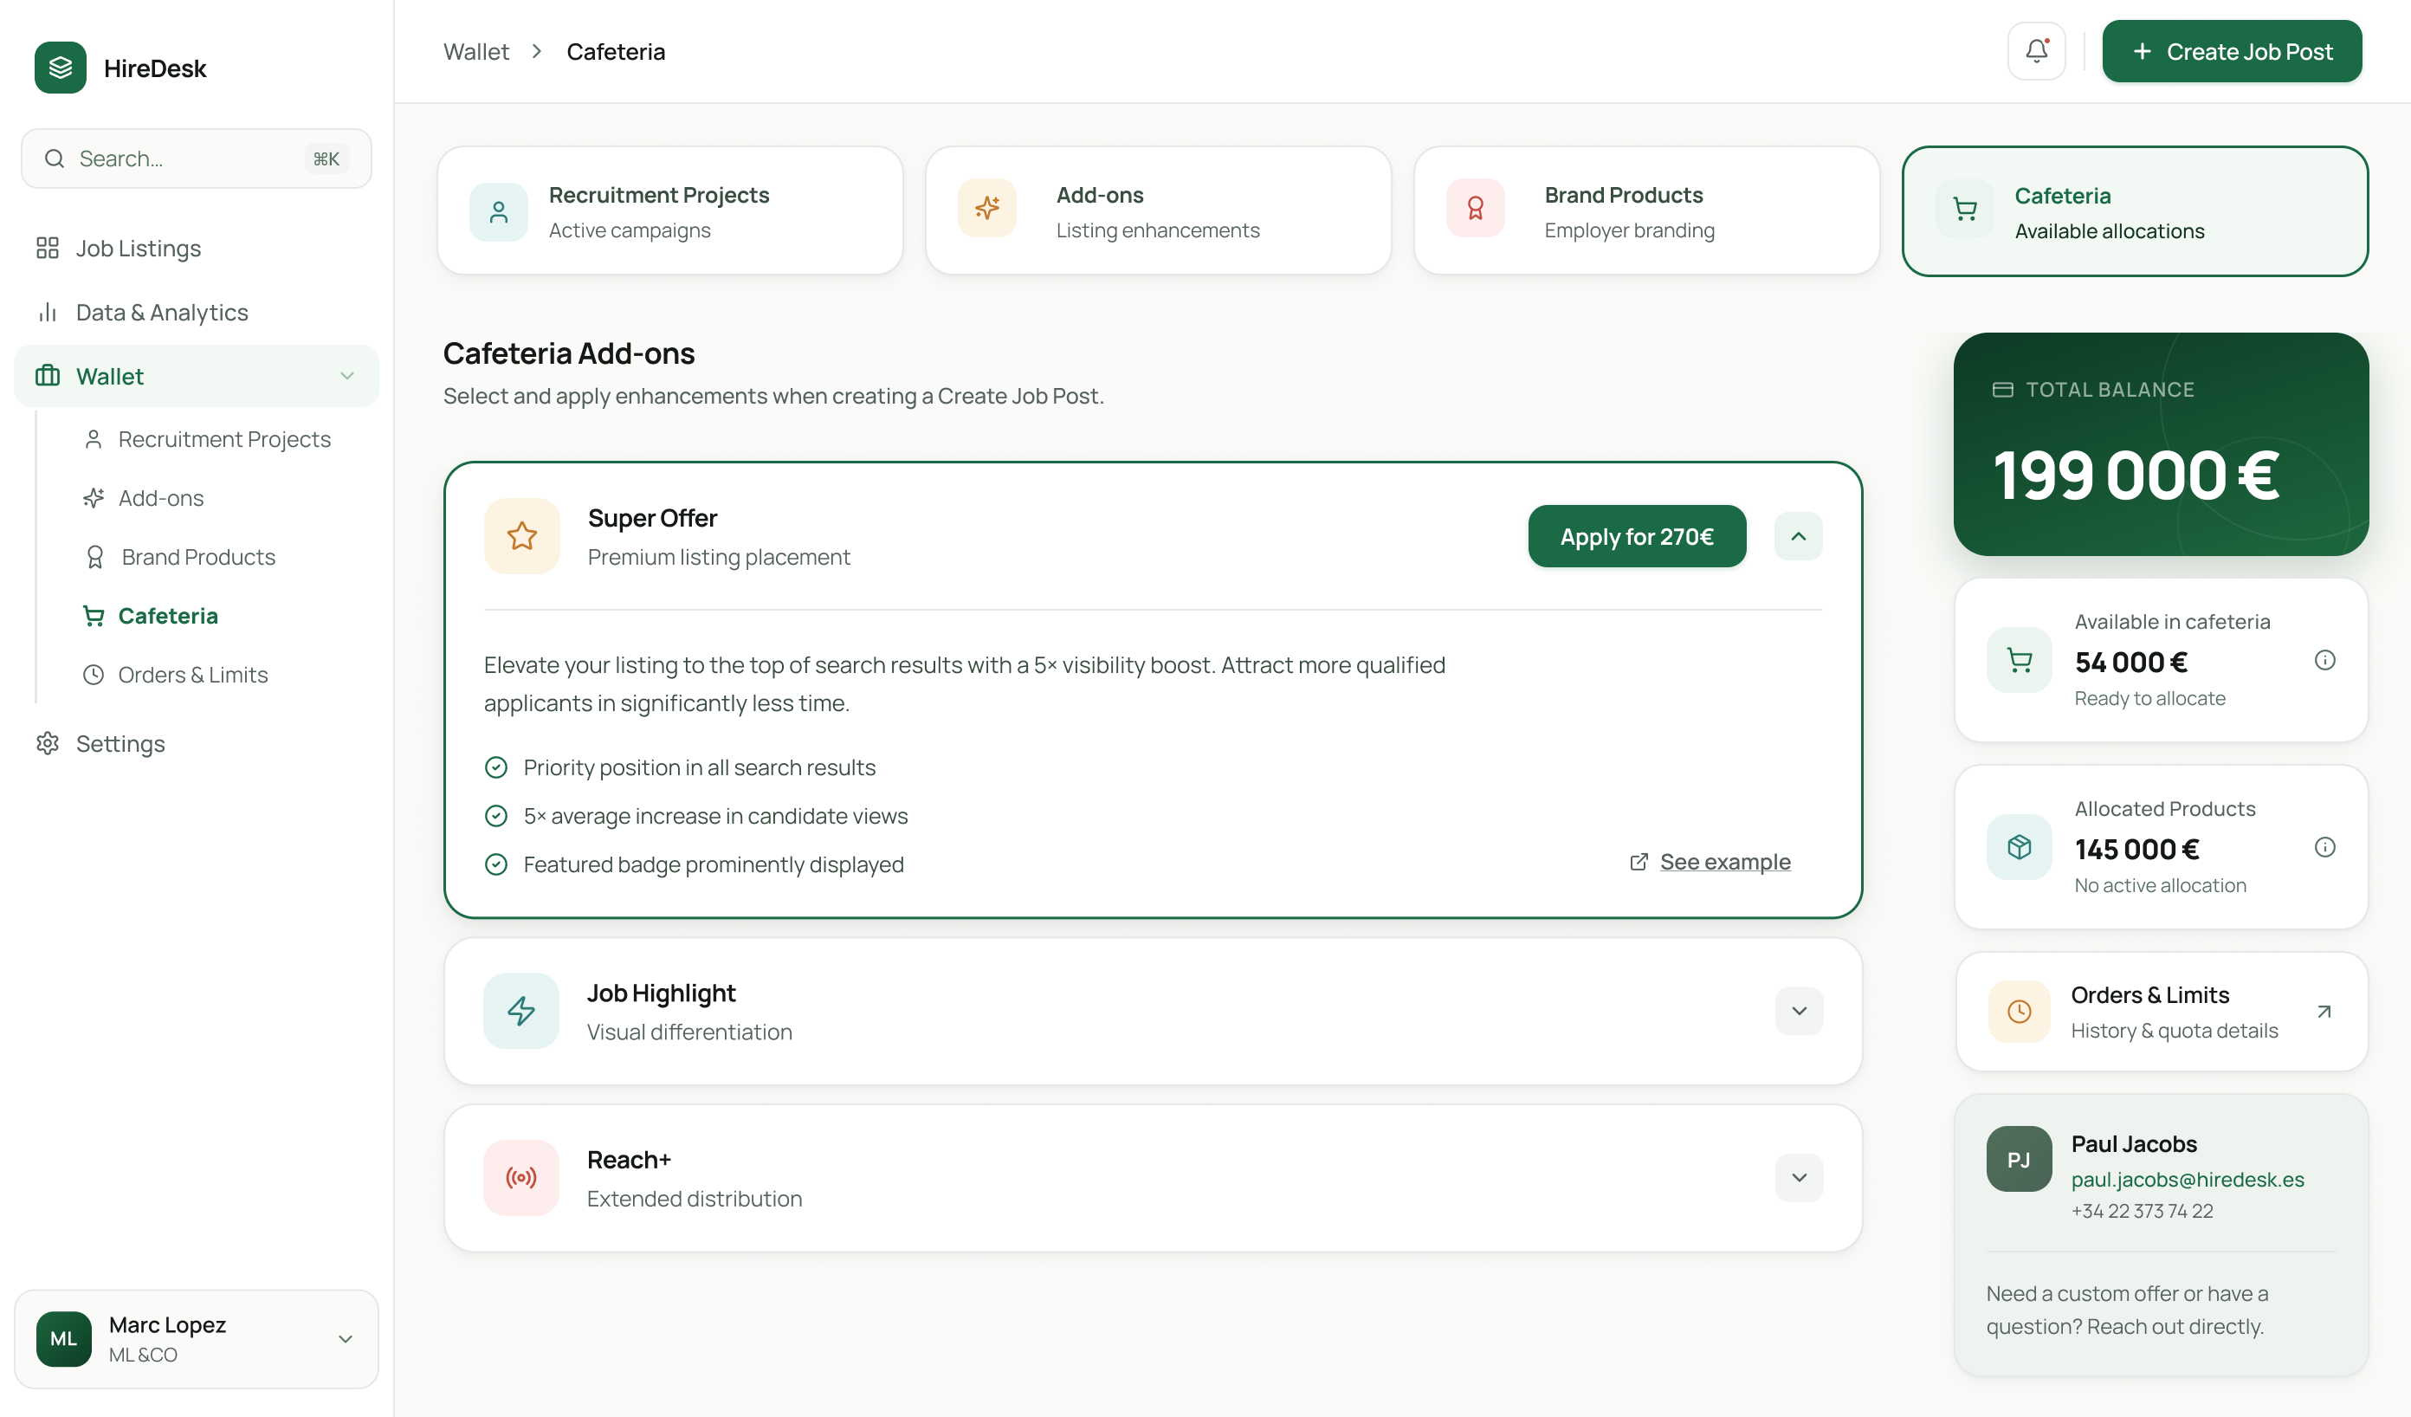Switch to the Brand Products tab card
The image size is (2411, 1417).
[x=1646, y=211]
